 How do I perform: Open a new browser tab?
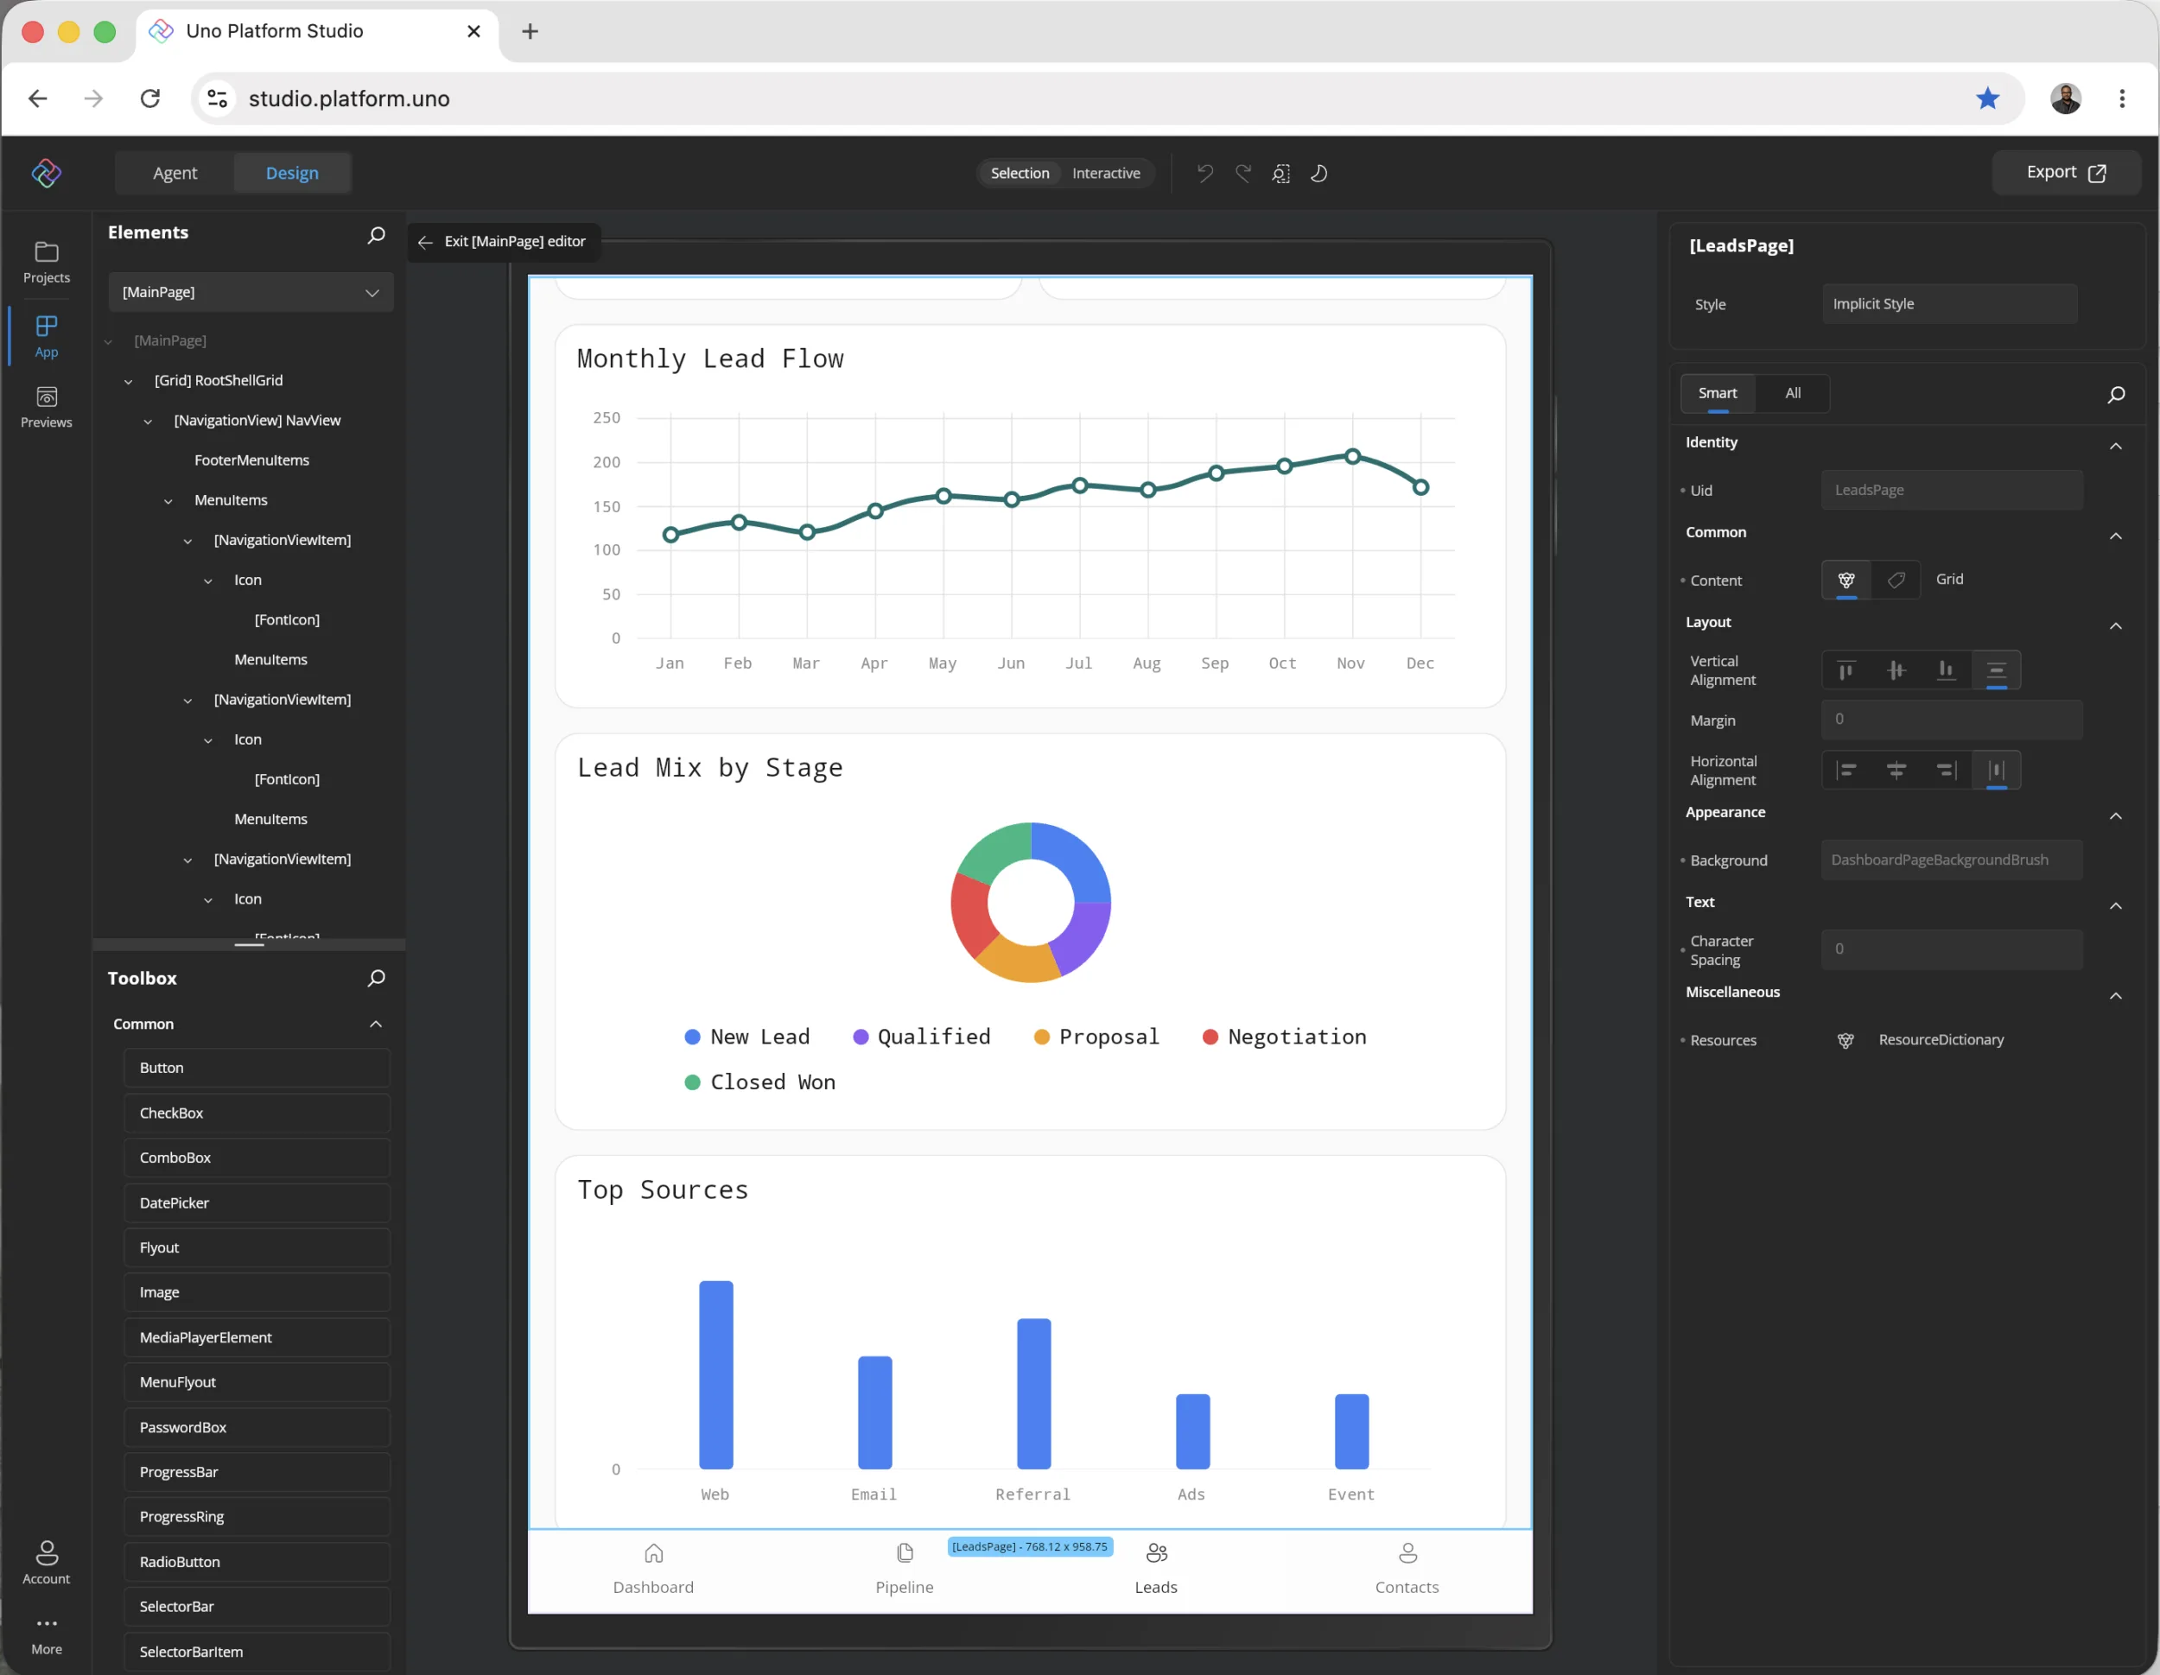[x=530, y=32]
